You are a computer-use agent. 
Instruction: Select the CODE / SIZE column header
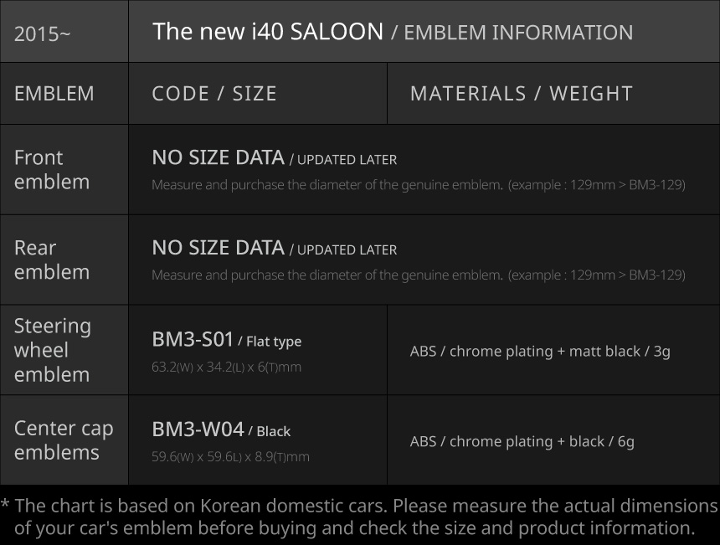pos(214,94)
